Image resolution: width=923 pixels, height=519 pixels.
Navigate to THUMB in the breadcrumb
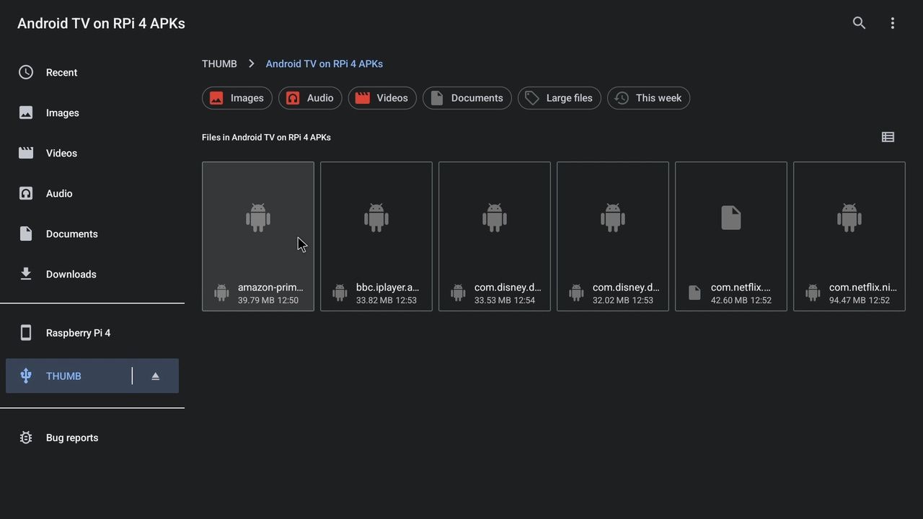pos(219,63)
